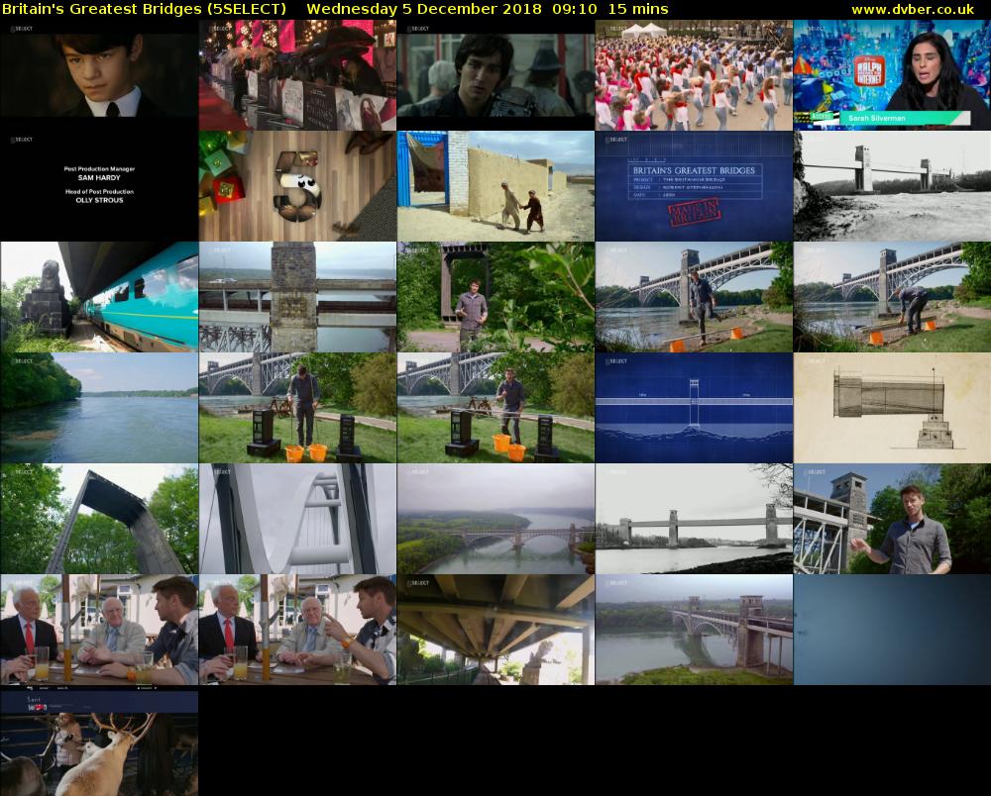Click the Britain's Greatest Bridges blueprint title card
This screenshot has width=991, height=796.
point(694,186)
